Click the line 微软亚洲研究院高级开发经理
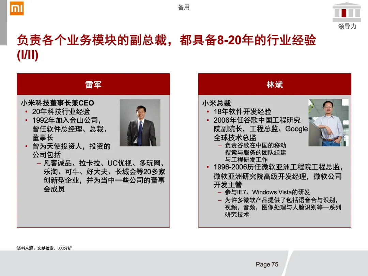 [x=278, y=176]
